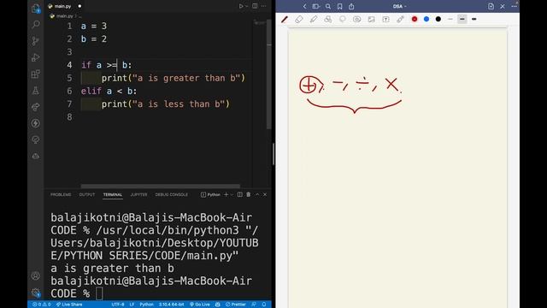Open the Search view in activity bar
The image size is (547, 308).
coord(36,25)
